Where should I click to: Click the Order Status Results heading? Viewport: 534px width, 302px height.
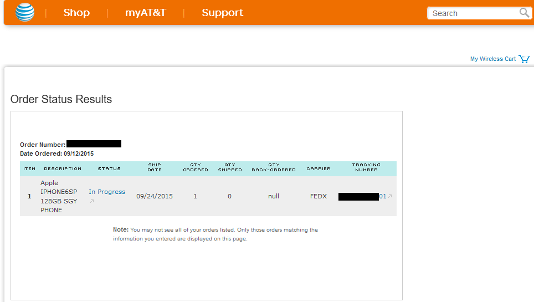[61, 99]
